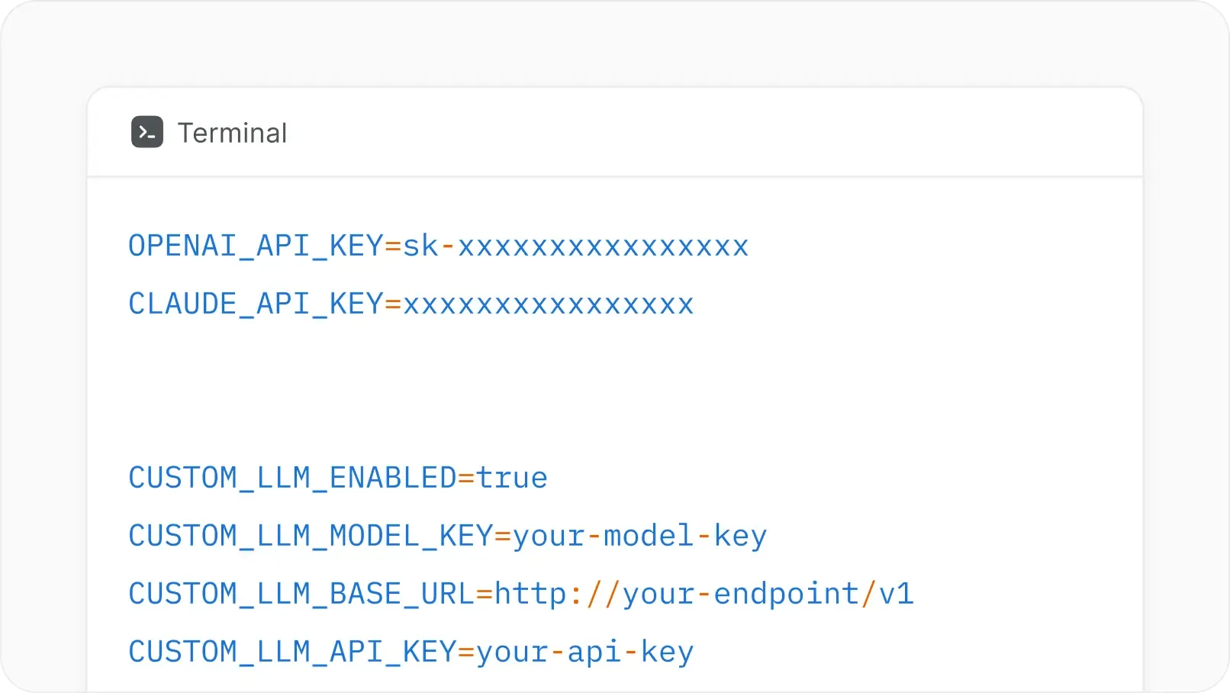Viewport: 1230px width, 693px height.
Task: Click the CUSTOM_LLM_API_KEY variable name
Action: (292, 653)
